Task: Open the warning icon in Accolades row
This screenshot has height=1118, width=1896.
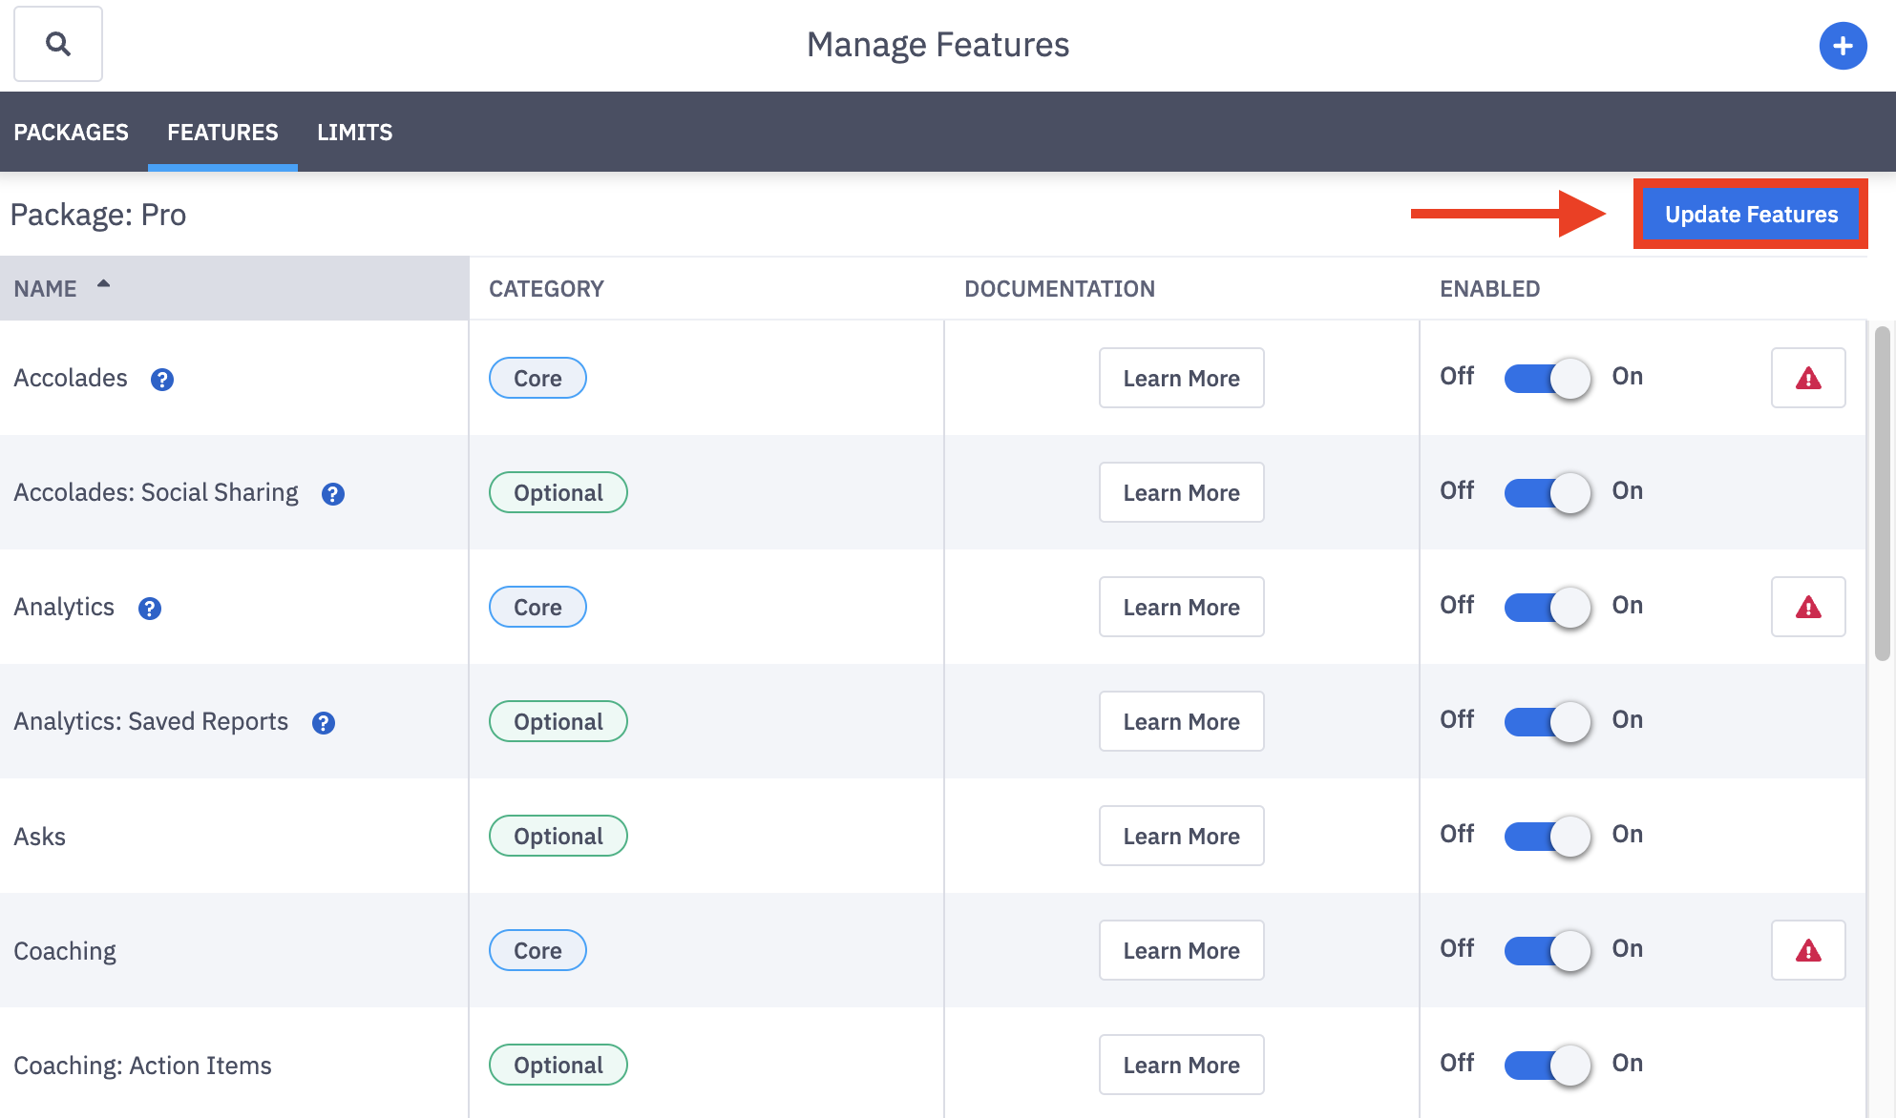Action: point(1808,378)
